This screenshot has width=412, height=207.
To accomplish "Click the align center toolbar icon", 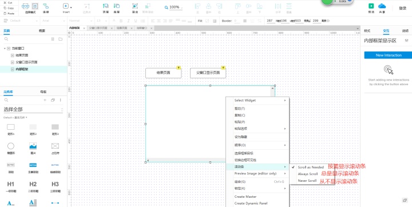I will (208, 6).
